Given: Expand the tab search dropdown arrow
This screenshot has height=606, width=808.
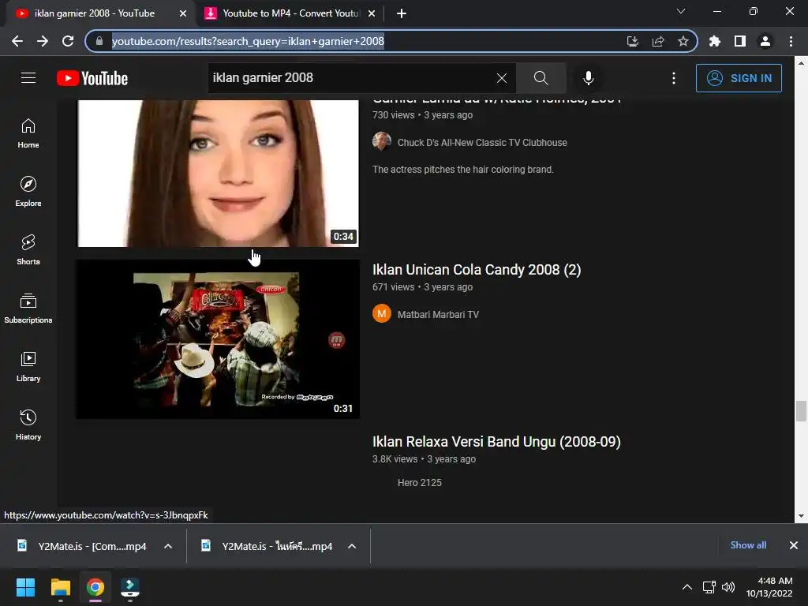Looking at the screenshot, I should (x=681, y=11).
